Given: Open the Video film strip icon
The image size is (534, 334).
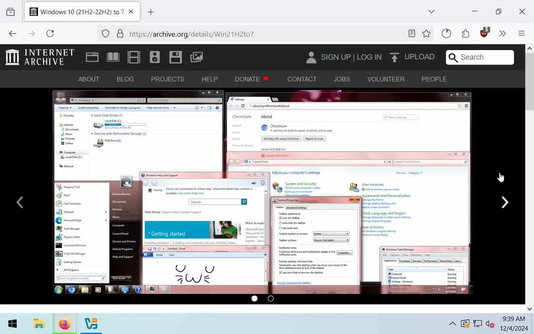Looking at the screenshot, I should coord(134,57).
